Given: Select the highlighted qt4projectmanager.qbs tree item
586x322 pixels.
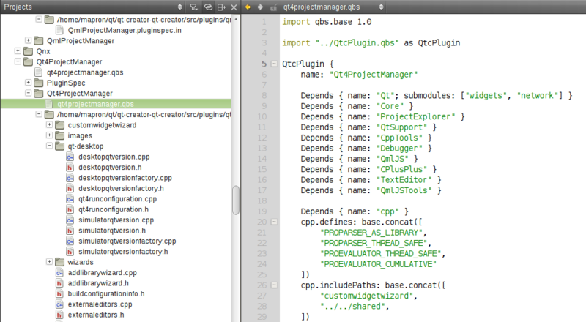Looking at the screenshot, I should (116, 104).
